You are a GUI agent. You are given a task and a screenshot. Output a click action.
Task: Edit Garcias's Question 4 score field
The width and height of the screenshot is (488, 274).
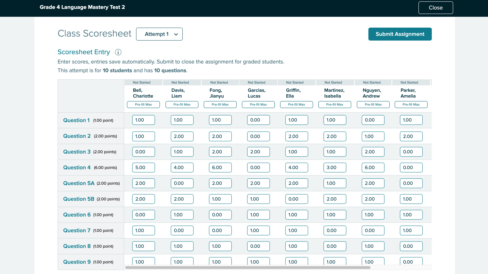(x=258, y=167)
